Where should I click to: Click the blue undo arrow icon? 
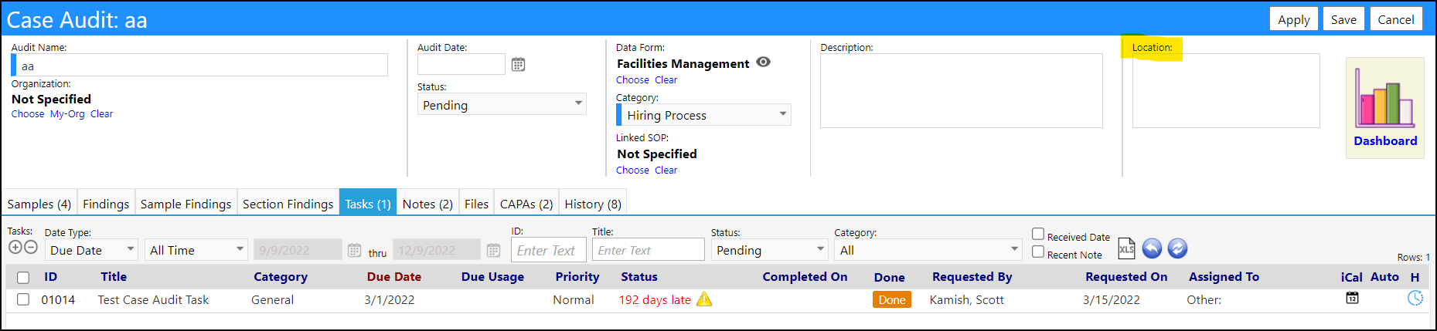point(1152,248)
